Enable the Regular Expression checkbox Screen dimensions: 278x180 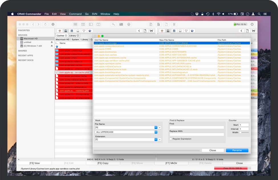tap(171, 139)
